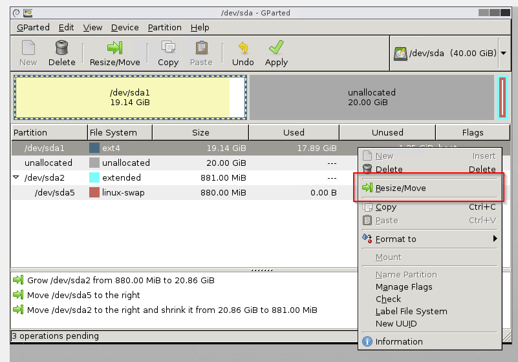
Task: Collapse the /dev/sda2 extended partition tree
Action: [16, 177]
